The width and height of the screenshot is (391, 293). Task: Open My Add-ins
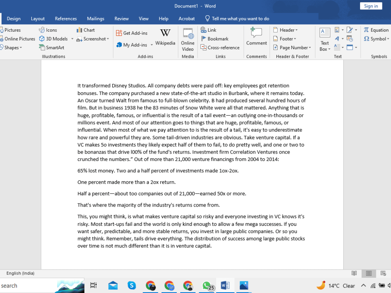[132, 45]
